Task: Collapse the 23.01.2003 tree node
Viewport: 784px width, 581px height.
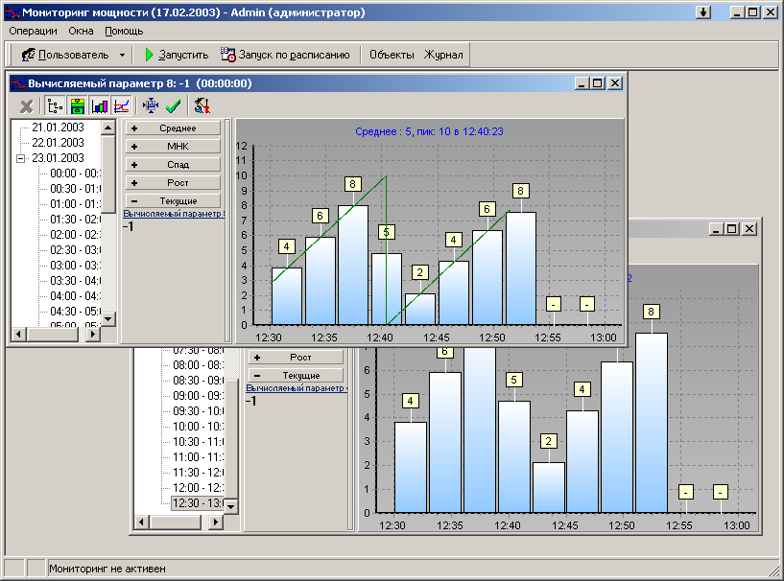Action: tap(20, 158)
